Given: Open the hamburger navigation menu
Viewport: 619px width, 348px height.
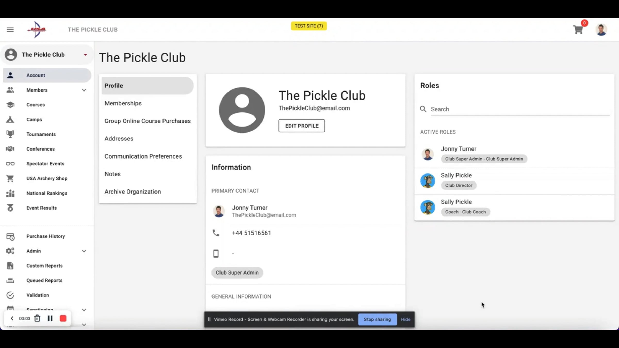Looking at the screenshot, I should click(10, 30).
